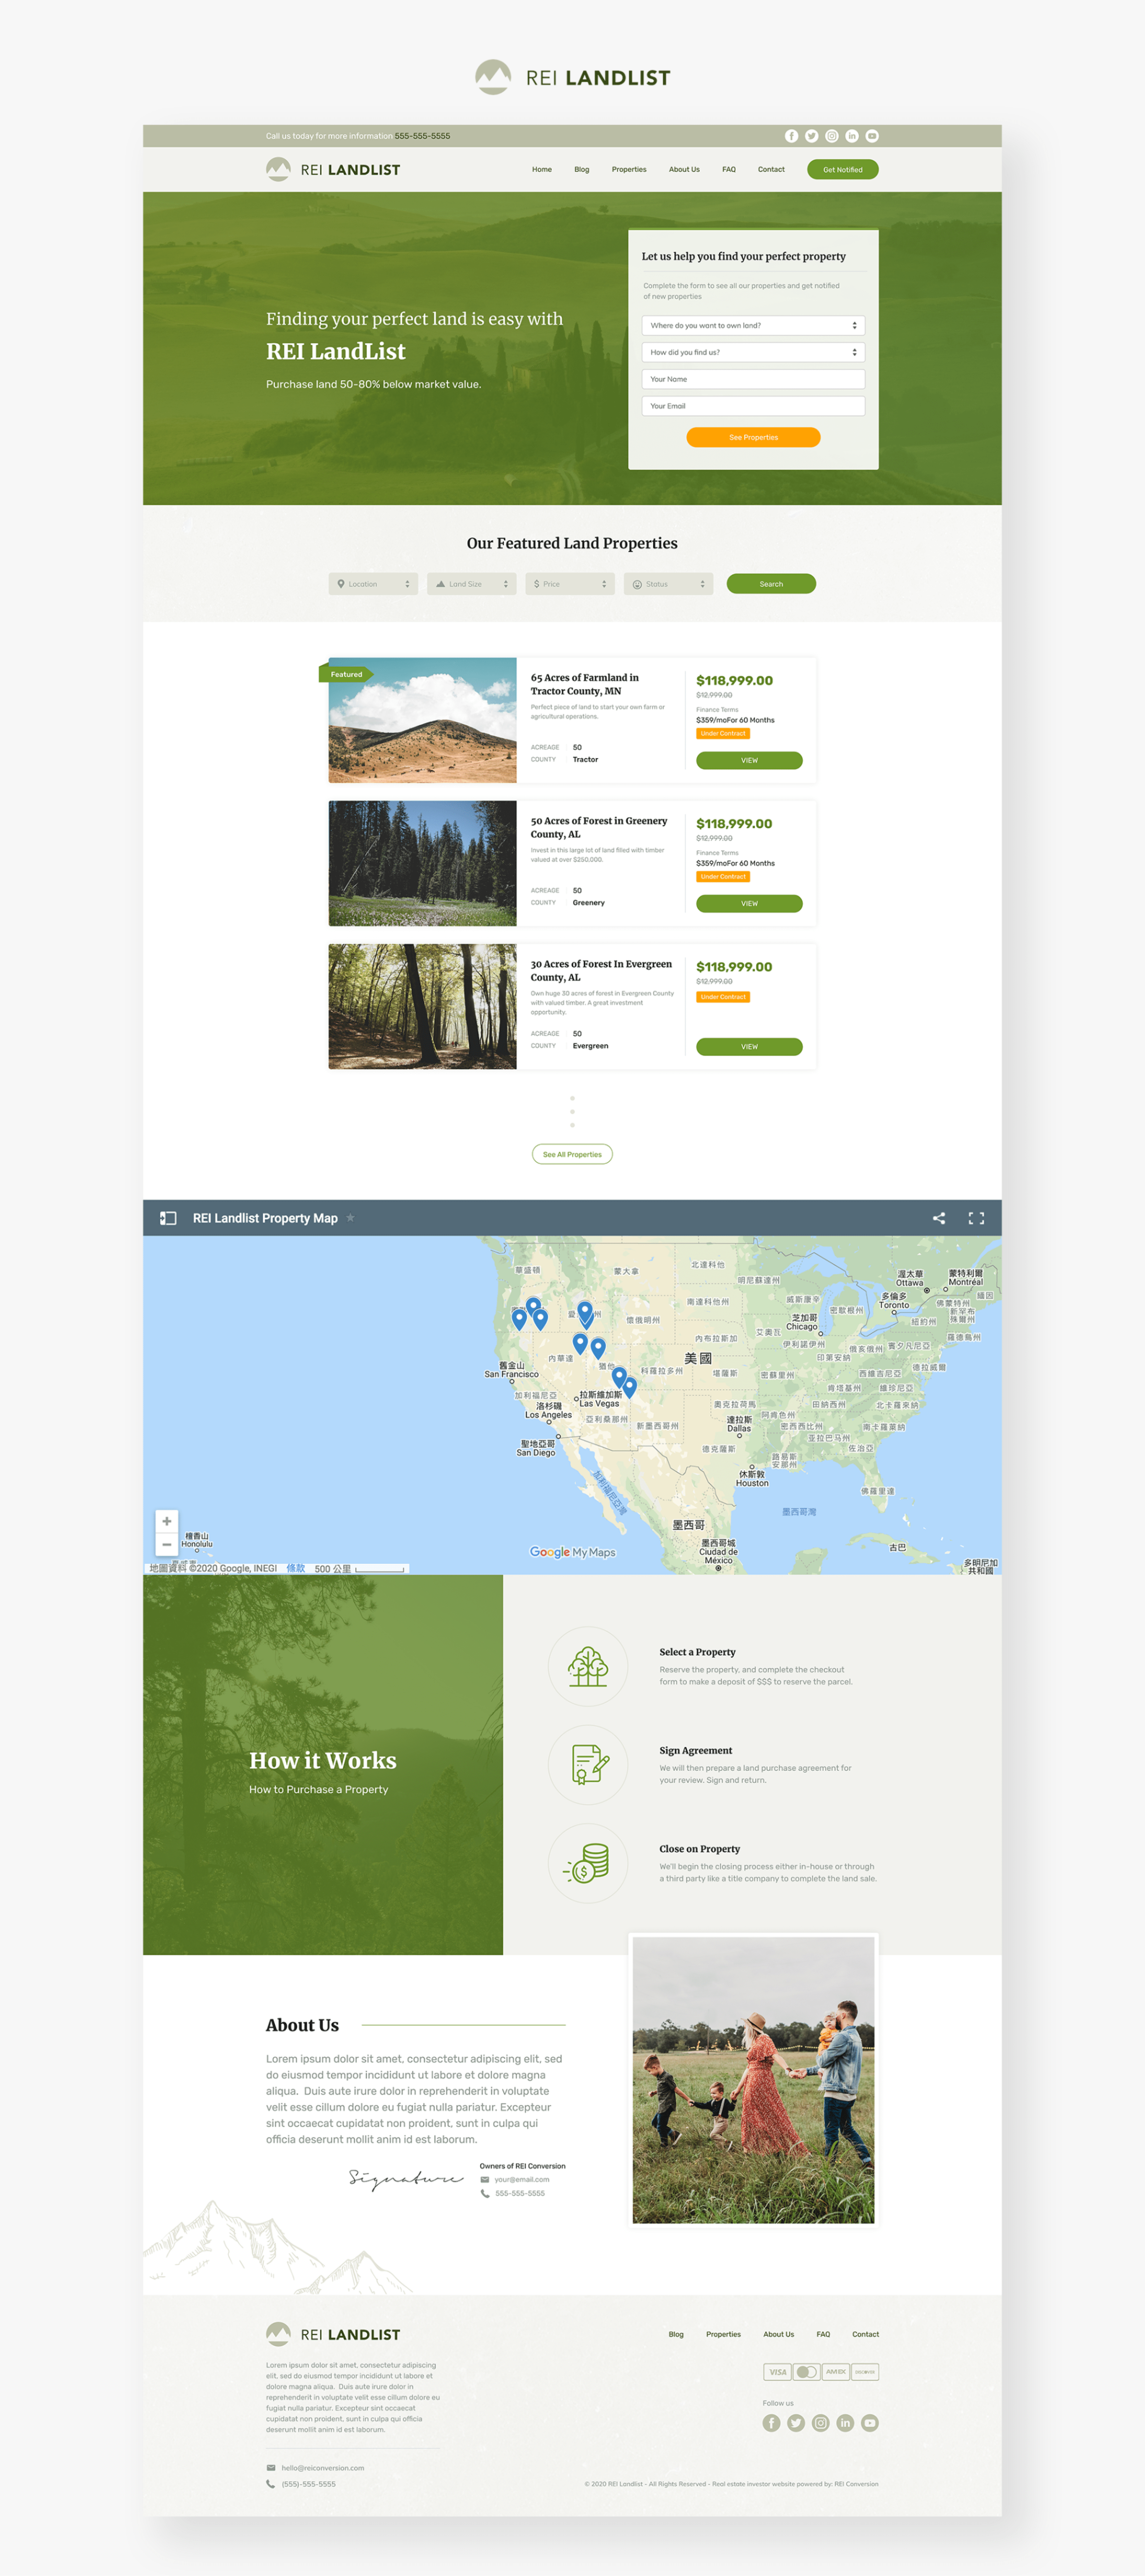Zoom out on the property map

(167, 1545)
